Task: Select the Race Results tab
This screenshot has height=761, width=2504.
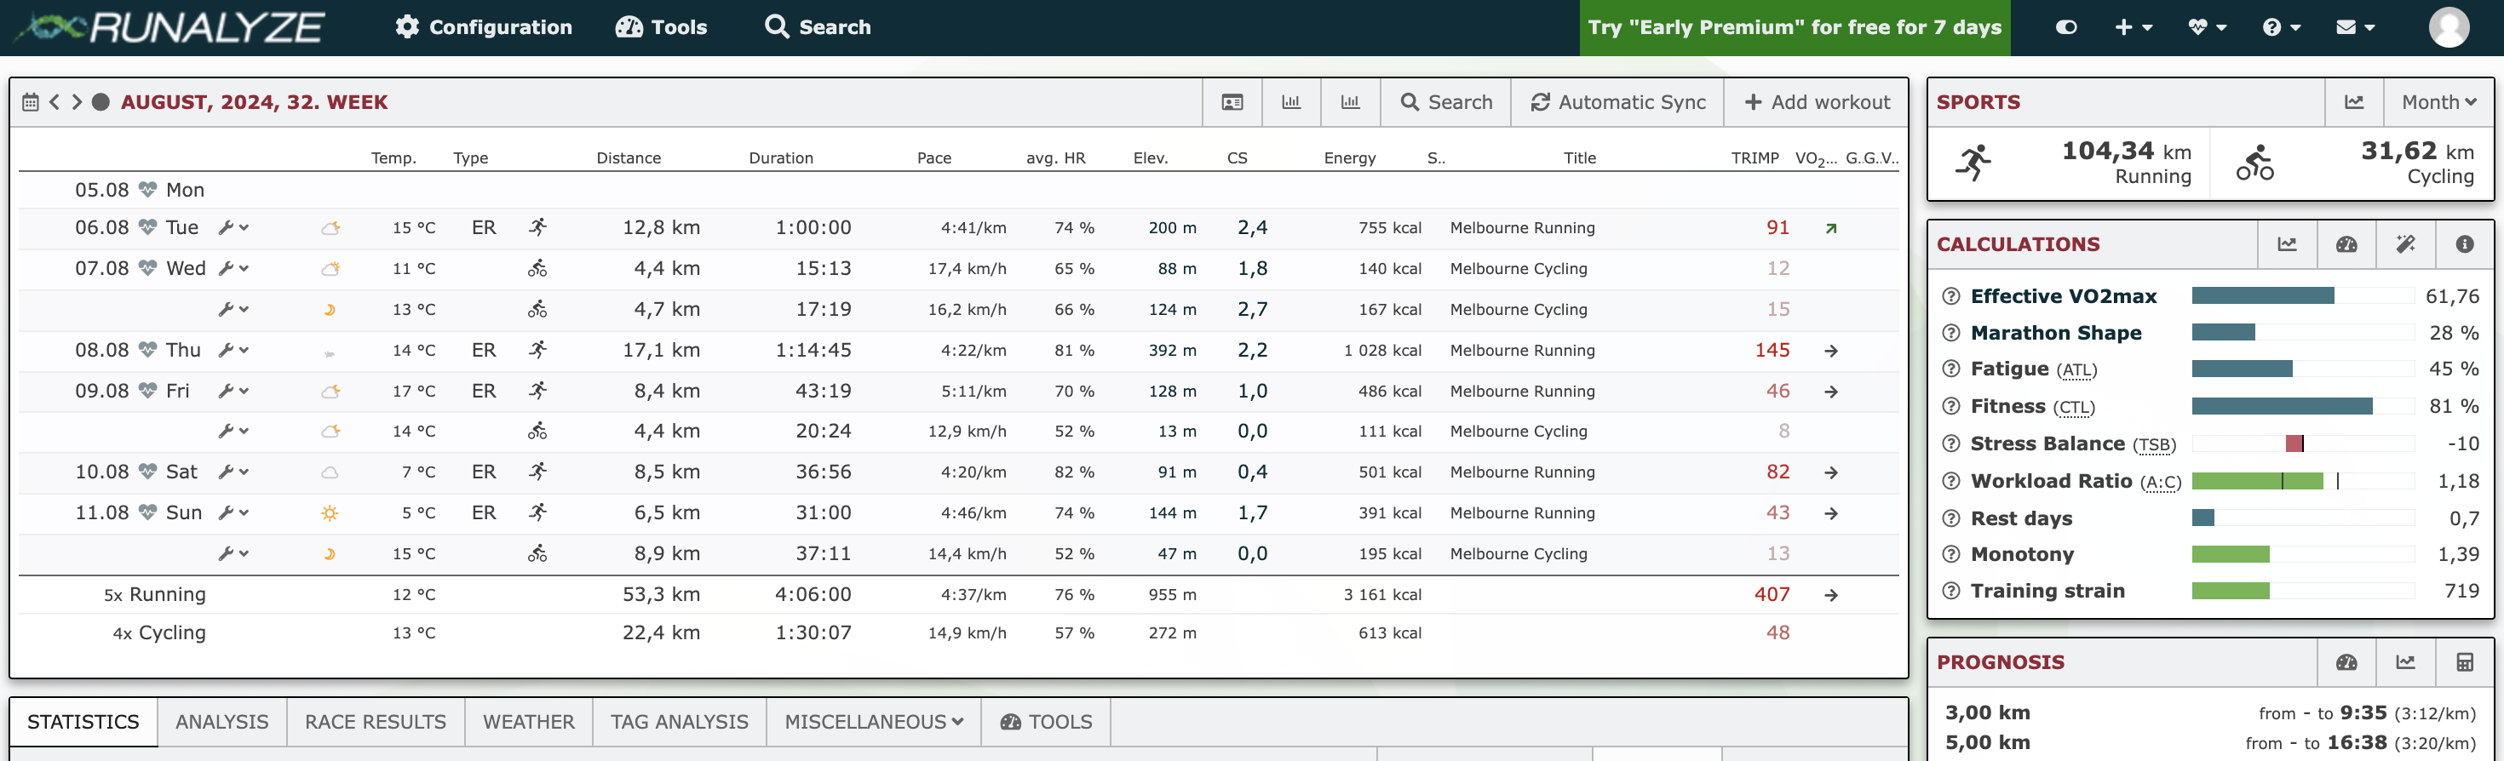Action: coord(376,721)
